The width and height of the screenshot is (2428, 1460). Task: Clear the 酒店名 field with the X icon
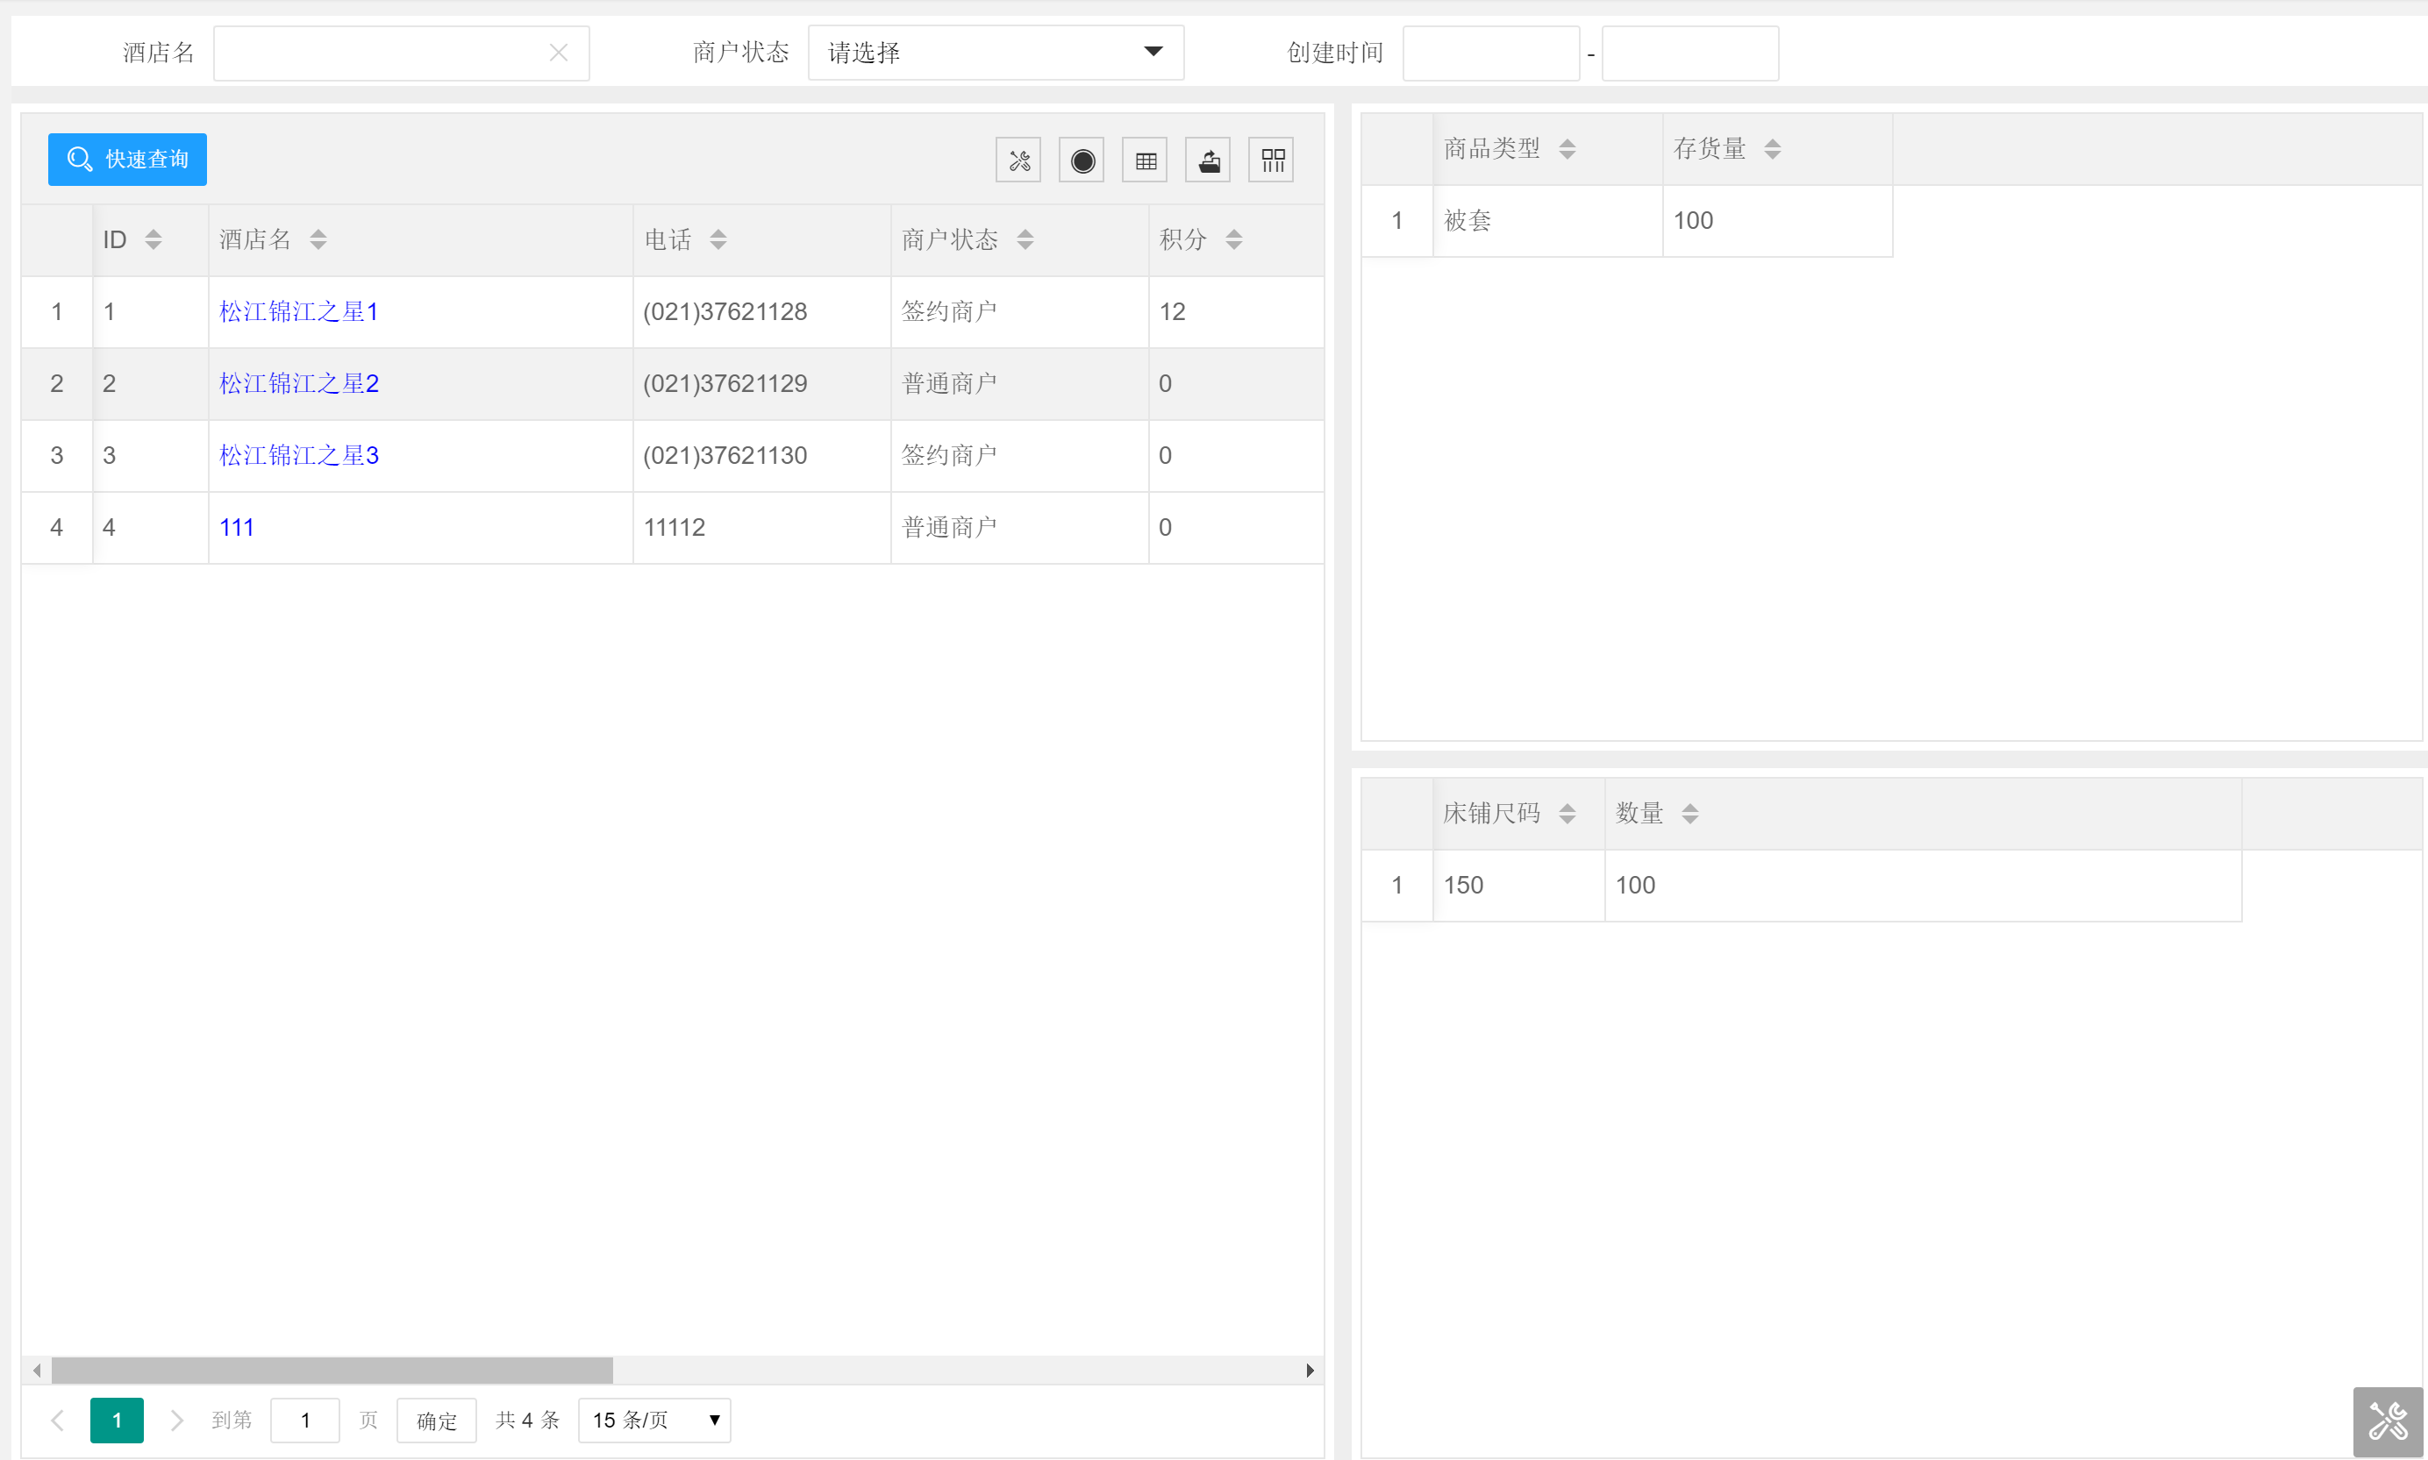(558, 53)
